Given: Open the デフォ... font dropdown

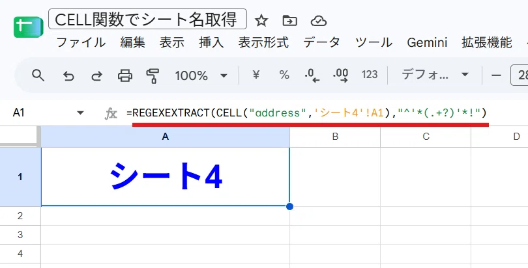Looking at the screenshot, I should pos(435,75).
